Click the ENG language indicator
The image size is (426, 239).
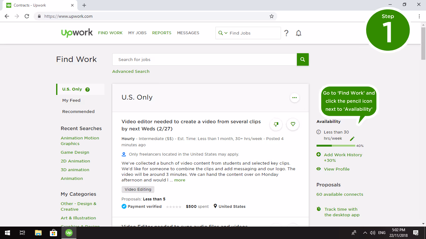click(x=382, y=233)
